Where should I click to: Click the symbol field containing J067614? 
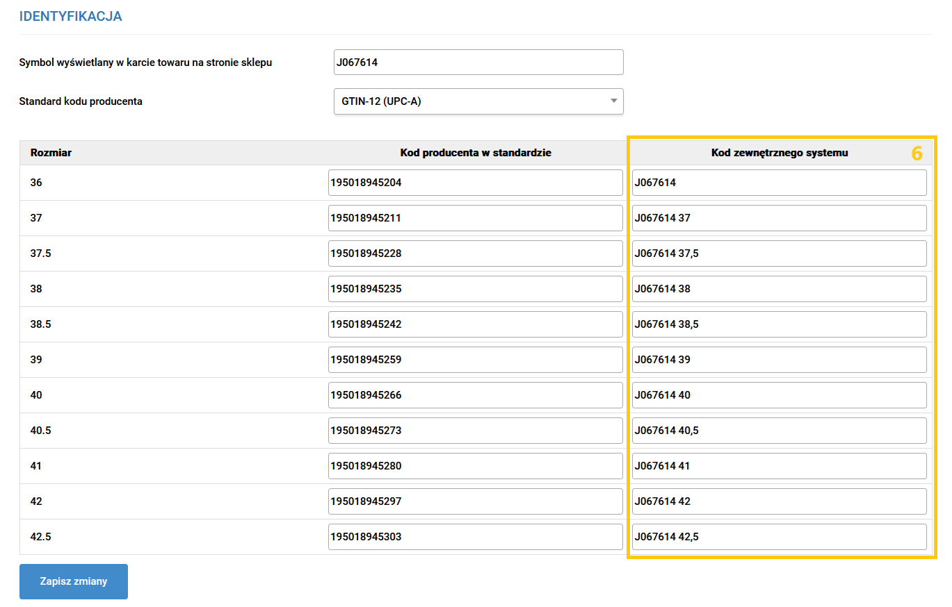tap(478, 63)
